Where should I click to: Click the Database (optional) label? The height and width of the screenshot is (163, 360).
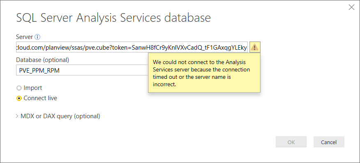click(x=42, y=60)
